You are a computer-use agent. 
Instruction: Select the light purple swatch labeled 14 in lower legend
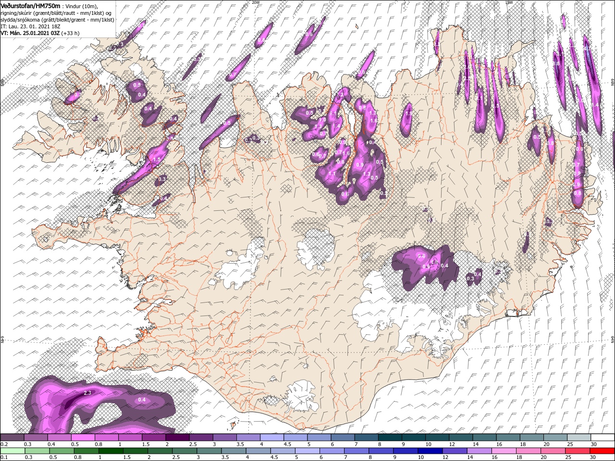479,450
